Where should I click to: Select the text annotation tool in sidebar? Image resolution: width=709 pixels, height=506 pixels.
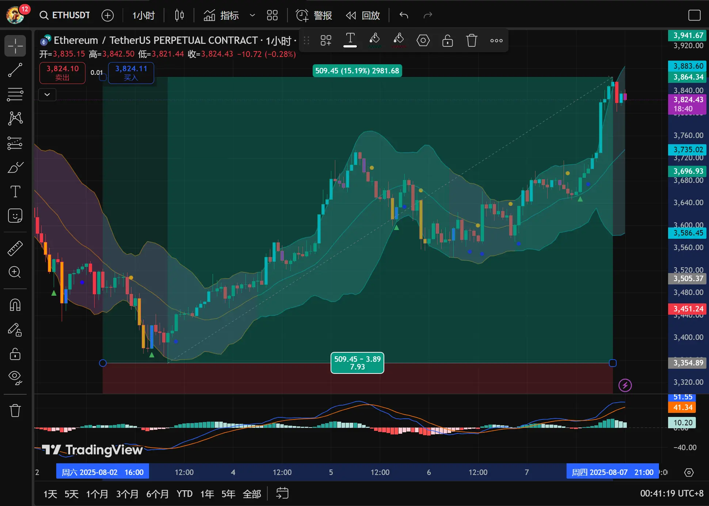15,192
